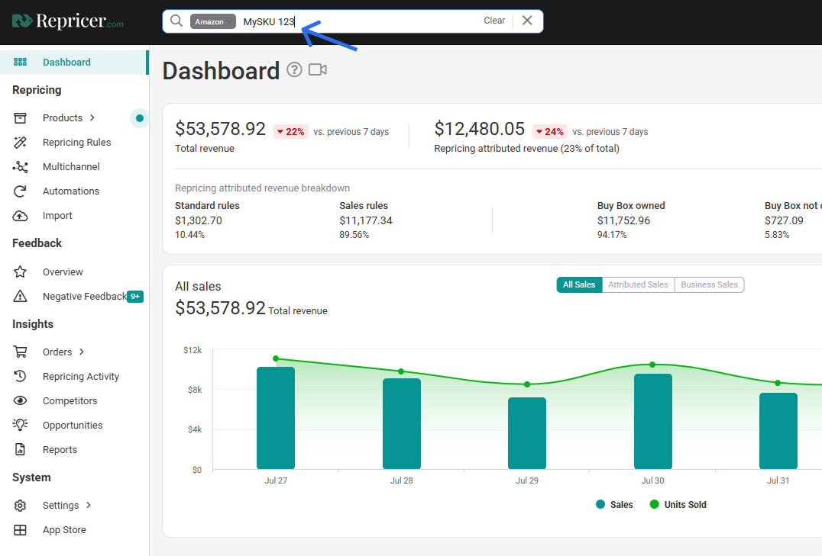
Task: Expand the Orders submenu chevron
Action: pos(82,352)
